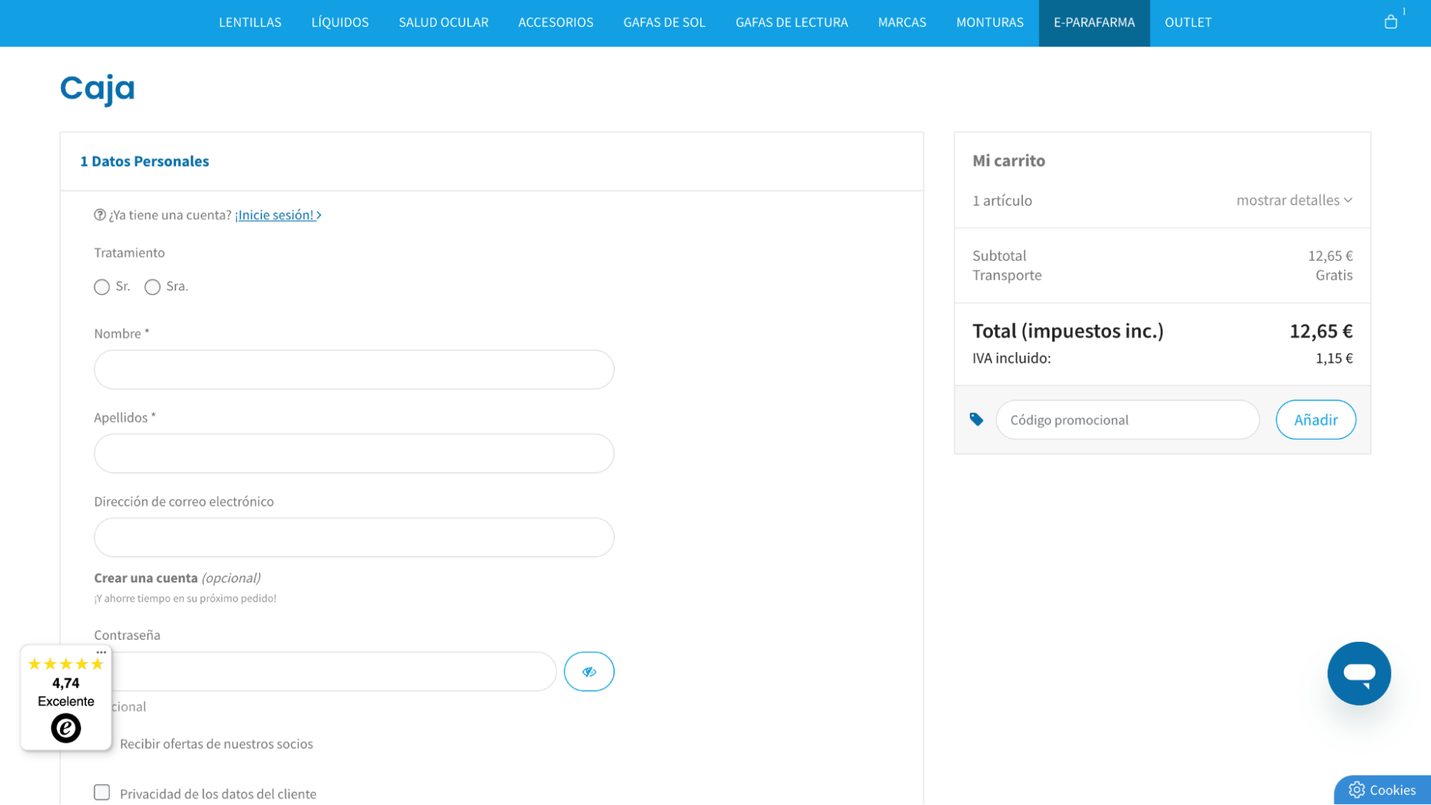Click the Añadir promo button
The image size is (1431, 805).
click(x=1315, y=419)
